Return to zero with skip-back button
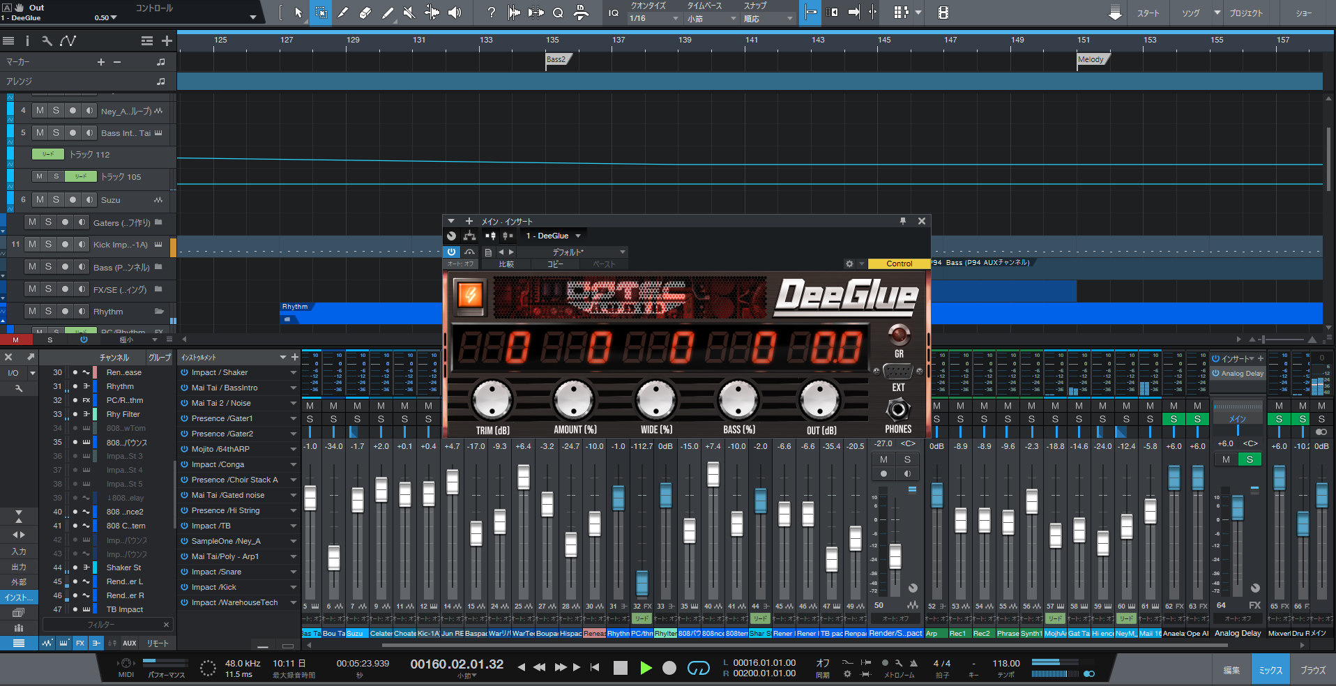1336x686 pixels. [595, 667]
